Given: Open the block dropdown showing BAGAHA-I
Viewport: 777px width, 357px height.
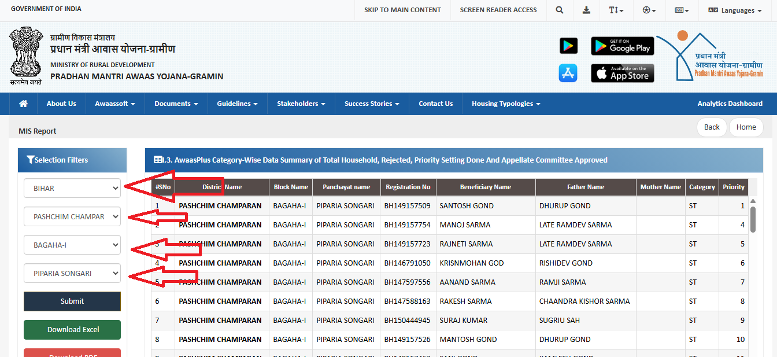Looking at the screenshot, I should [72, 245].
